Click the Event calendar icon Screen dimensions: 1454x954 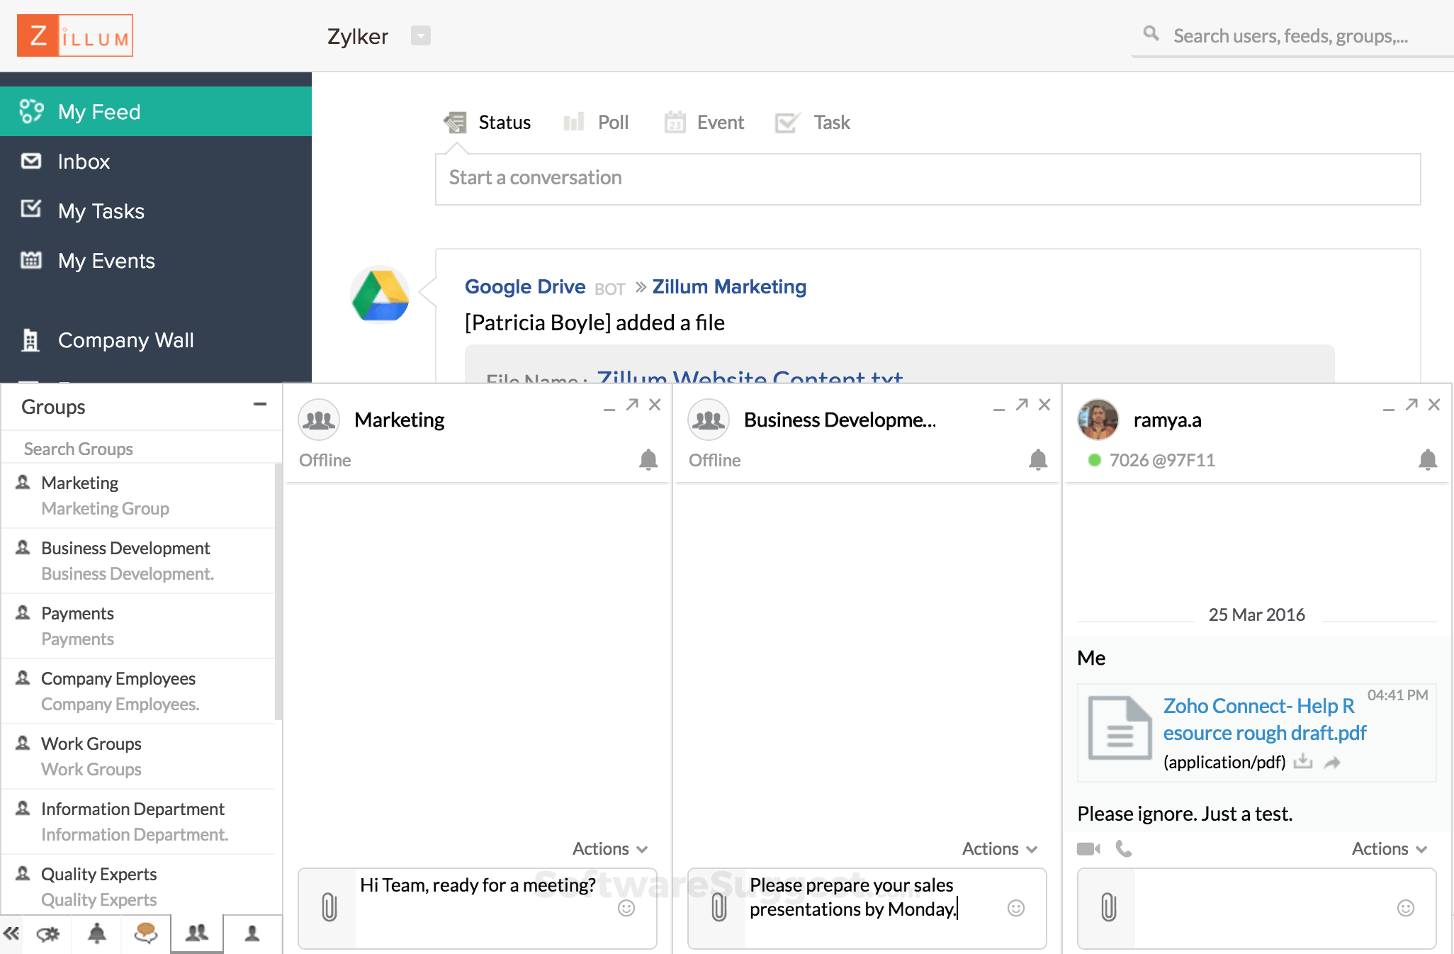[x=675, y=122]
